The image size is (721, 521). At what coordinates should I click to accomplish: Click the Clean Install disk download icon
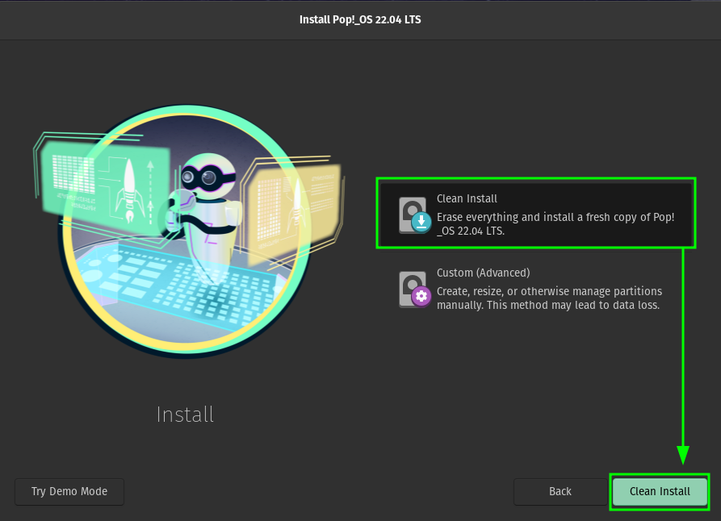coord(415,215)
